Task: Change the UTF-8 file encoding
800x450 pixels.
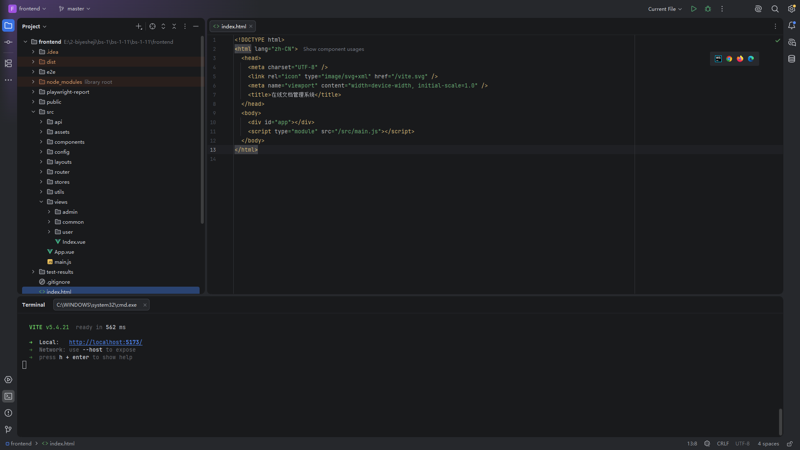Action: point(742,444)
